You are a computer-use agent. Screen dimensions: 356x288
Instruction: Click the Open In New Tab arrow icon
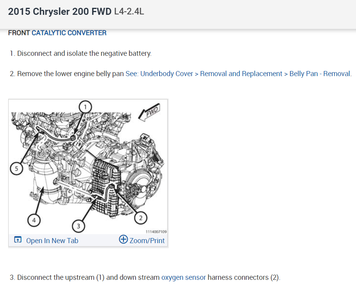18,240
